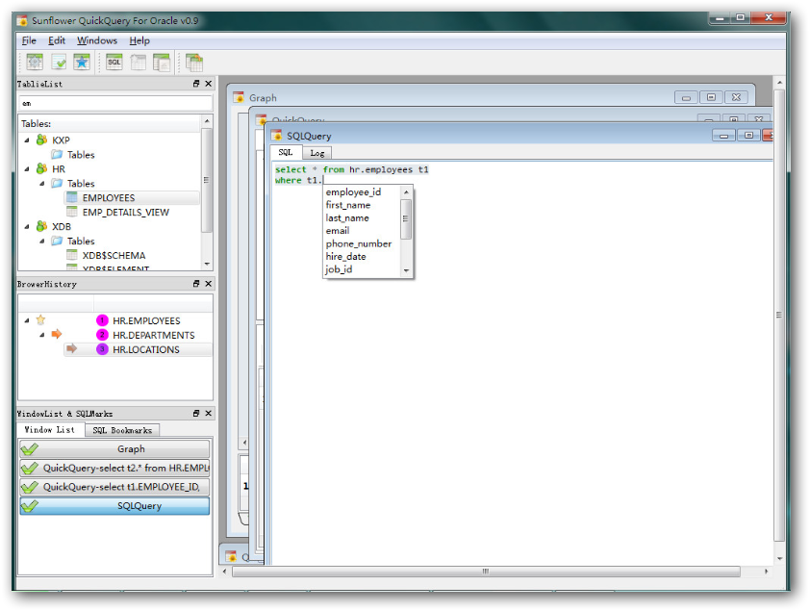Click the star icon in BrowerHistory
The height and width of the screenshot is (611, 810).
click(x=40, y=320)
